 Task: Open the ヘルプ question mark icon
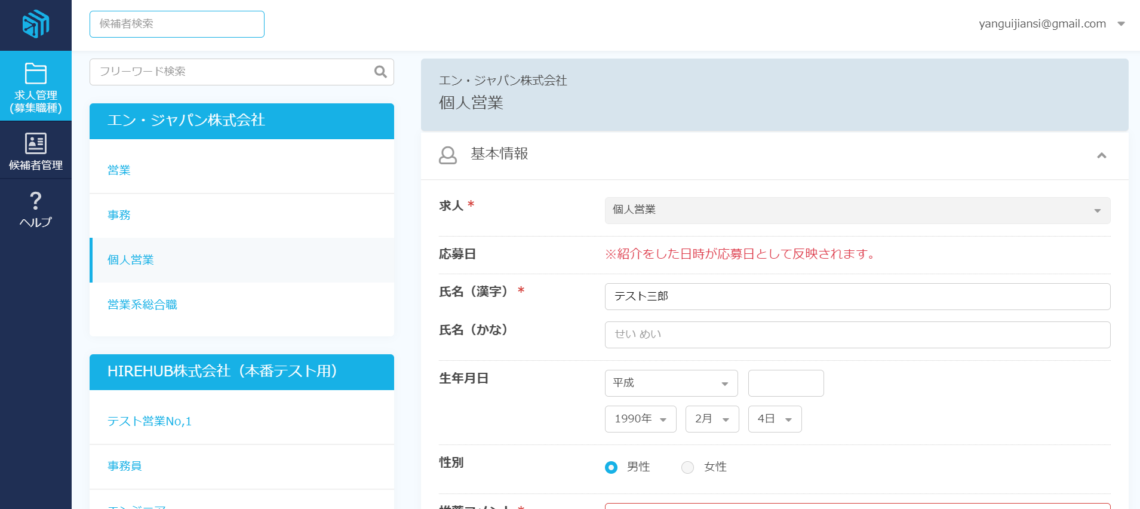tap(35, 201)
